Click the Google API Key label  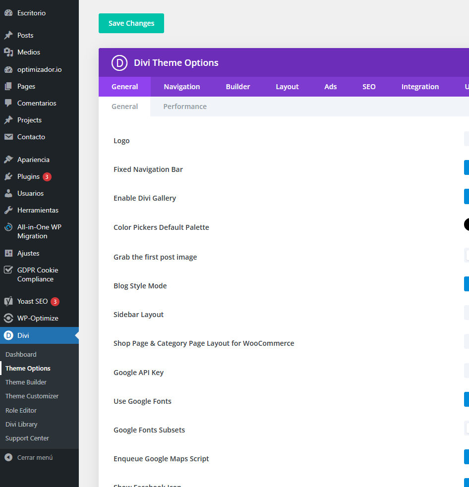(x=138, y=373)
